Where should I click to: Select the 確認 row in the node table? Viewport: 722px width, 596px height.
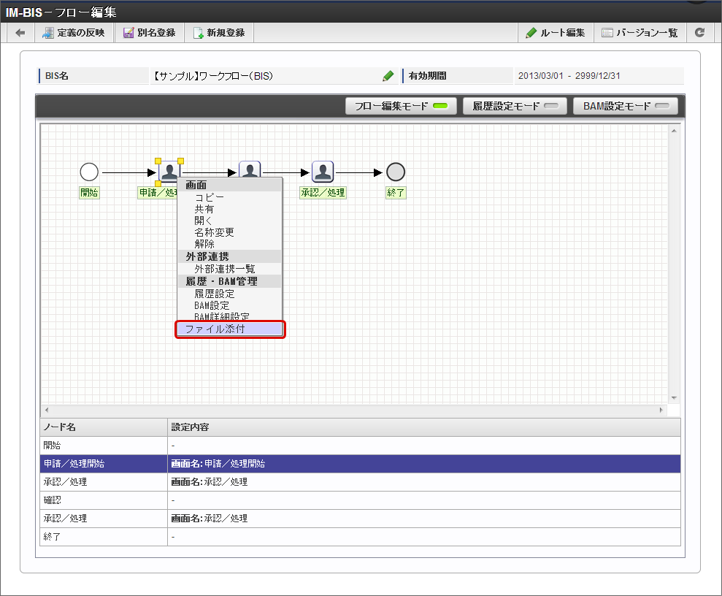pos(360,500)
